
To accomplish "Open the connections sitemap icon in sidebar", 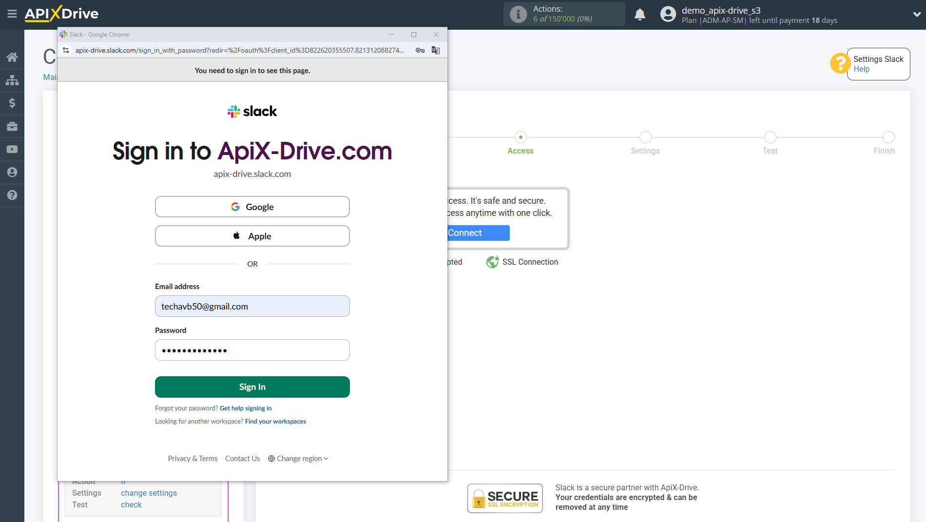I will tap(12, 80).
